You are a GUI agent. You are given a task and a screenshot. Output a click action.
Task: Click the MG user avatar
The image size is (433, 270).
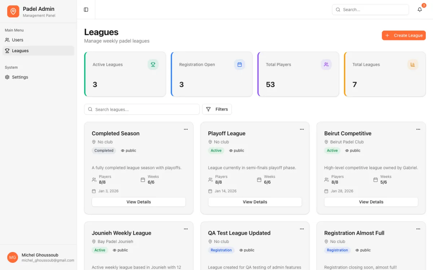coord(13,257)
